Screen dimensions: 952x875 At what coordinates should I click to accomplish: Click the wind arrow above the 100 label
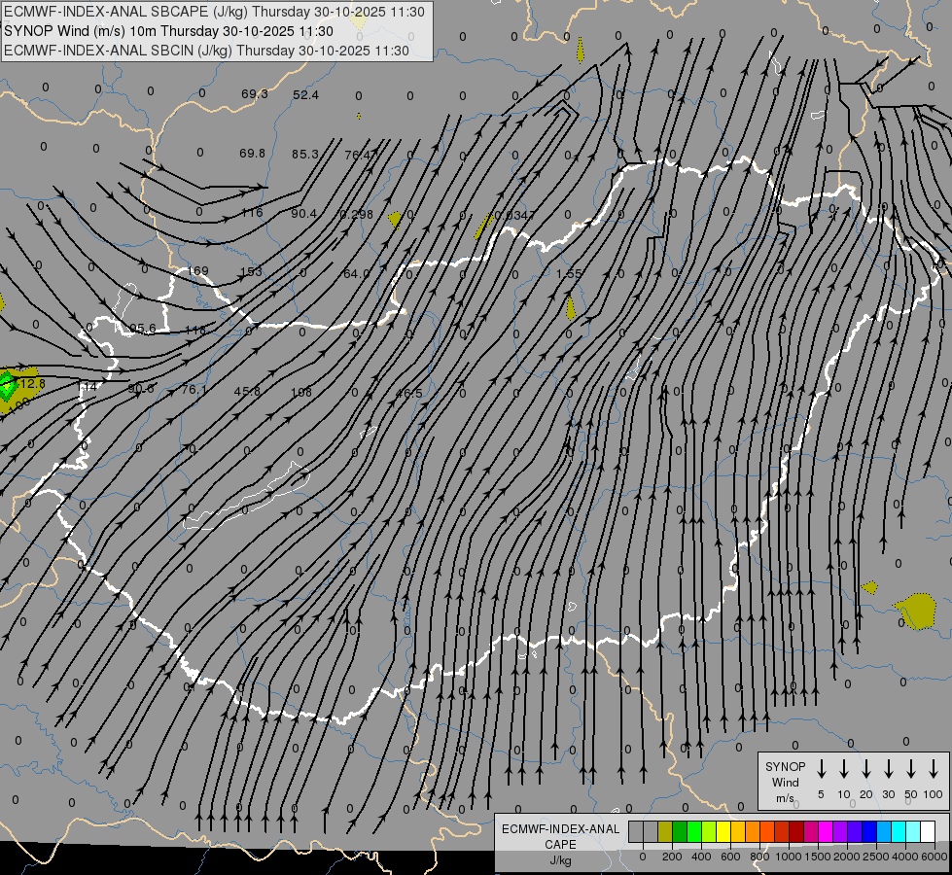[x=934, y=769]
